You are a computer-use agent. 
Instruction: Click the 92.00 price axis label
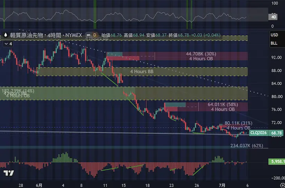276,58
